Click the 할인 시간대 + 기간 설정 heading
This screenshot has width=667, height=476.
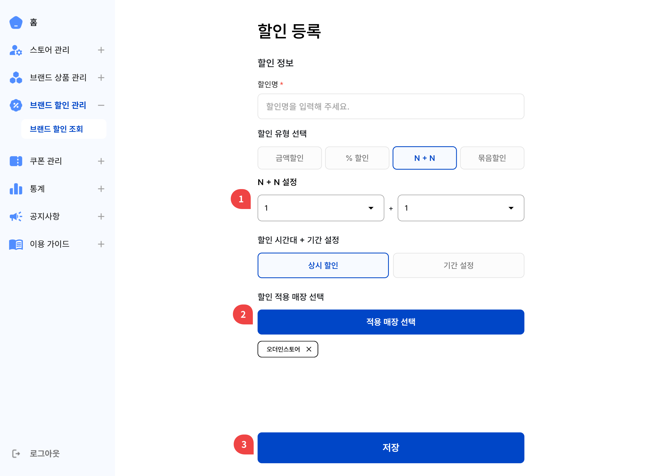(x=298, y=240)
